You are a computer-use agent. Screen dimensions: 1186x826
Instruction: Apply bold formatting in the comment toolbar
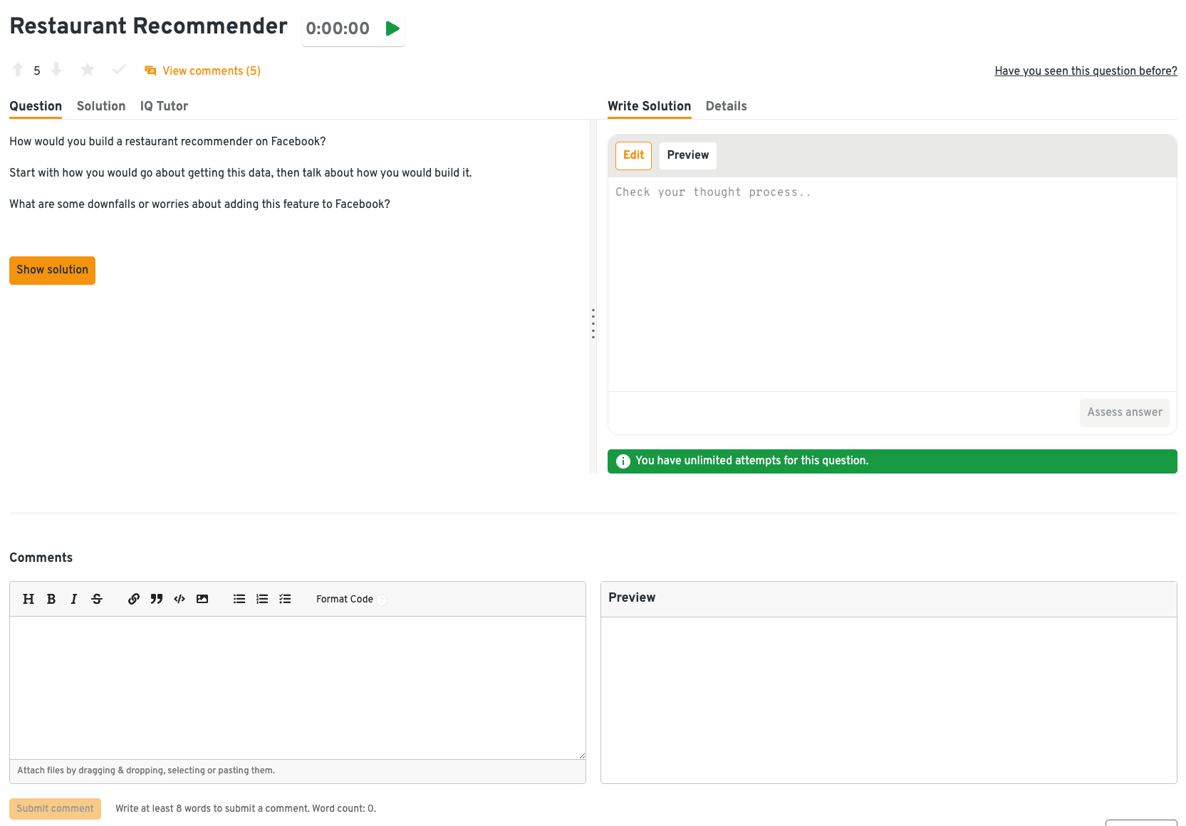(51, 599)
